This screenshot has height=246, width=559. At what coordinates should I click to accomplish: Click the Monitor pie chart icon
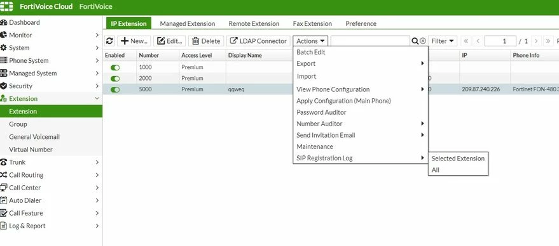point(4,35)
